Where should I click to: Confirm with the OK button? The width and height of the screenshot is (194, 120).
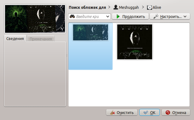[x=150, y=112]
